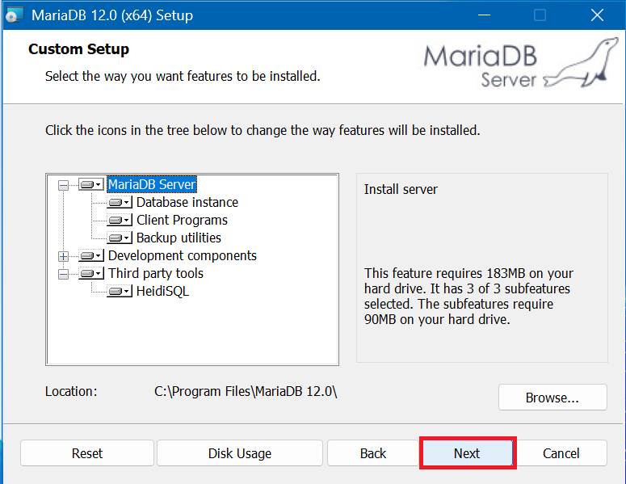Go Back to the previous setup step

372,453
